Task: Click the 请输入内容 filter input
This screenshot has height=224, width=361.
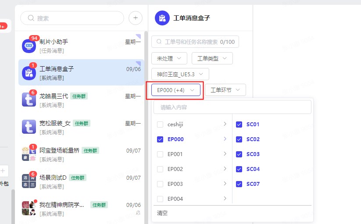Action: pos(232,107)
